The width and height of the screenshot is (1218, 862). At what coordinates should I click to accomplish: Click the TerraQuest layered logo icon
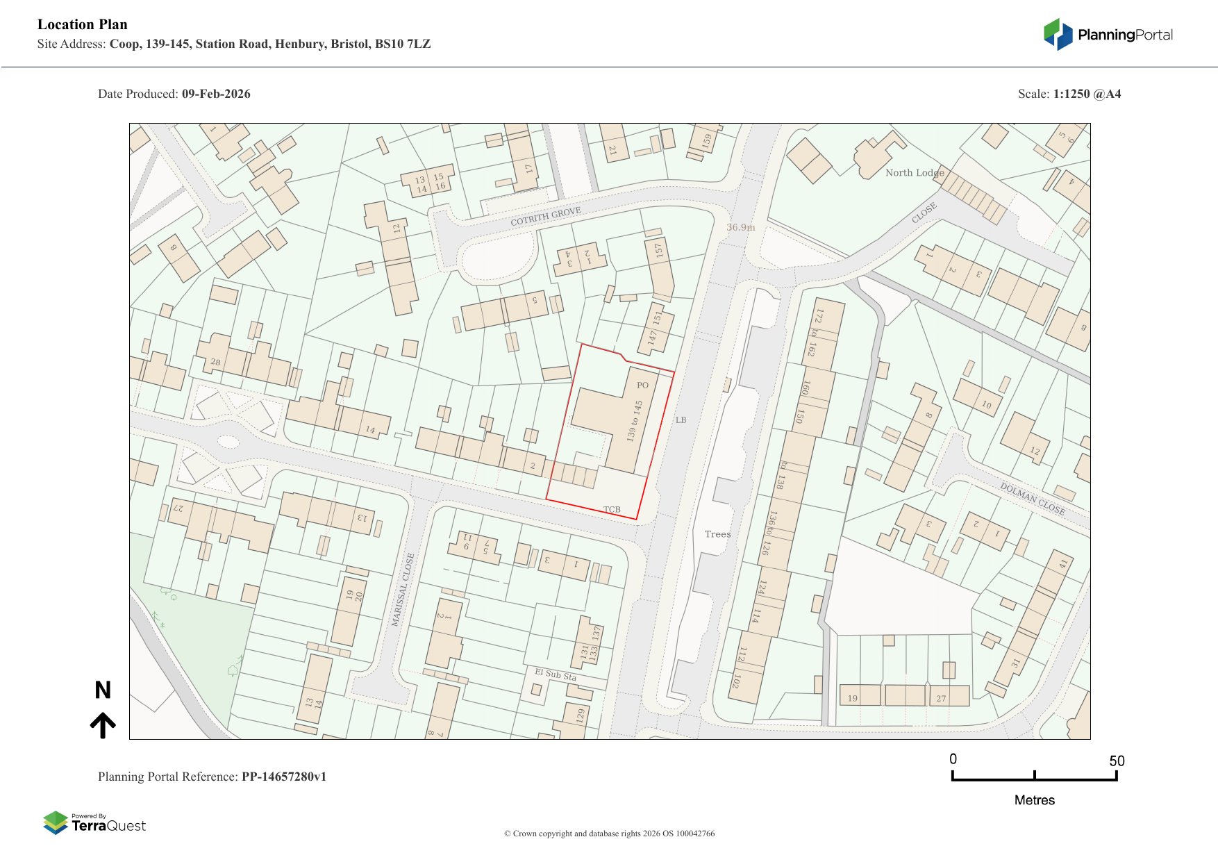(56, 822)
